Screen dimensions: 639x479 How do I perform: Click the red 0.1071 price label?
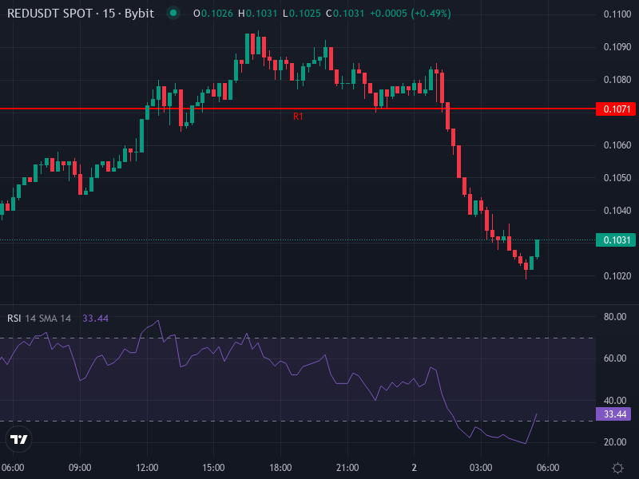615,109
